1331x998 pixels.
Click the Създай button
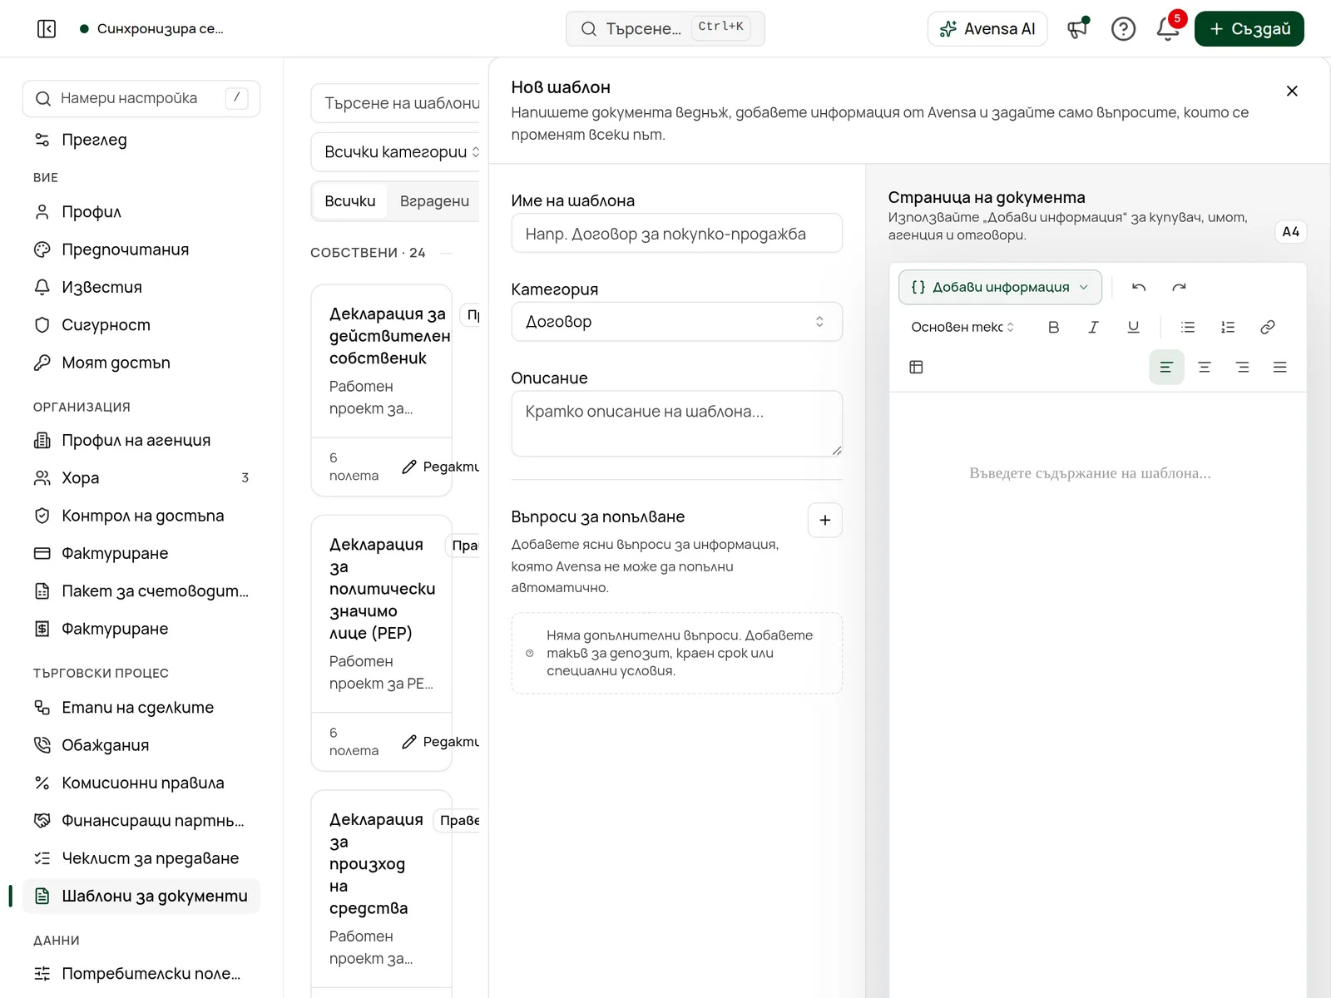(x=1249, y=29)
